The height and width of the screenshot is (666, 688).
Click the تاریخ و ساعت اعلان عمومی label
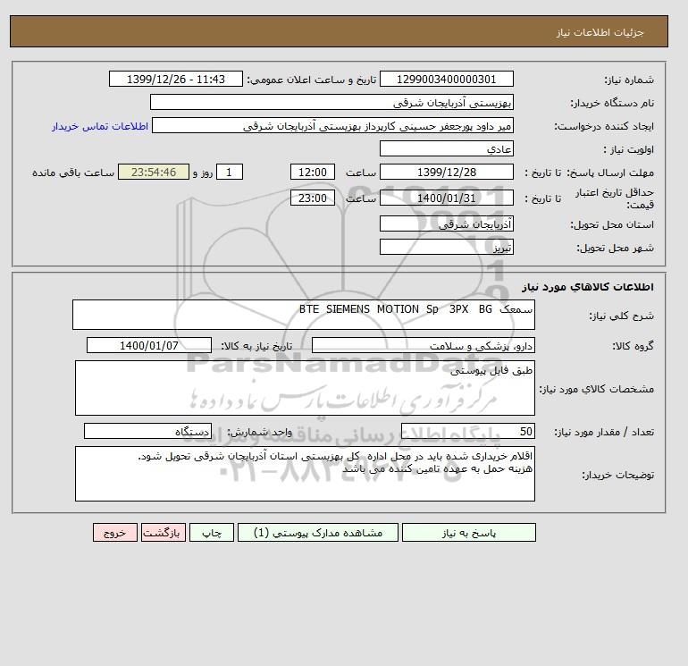coord(312,80)
